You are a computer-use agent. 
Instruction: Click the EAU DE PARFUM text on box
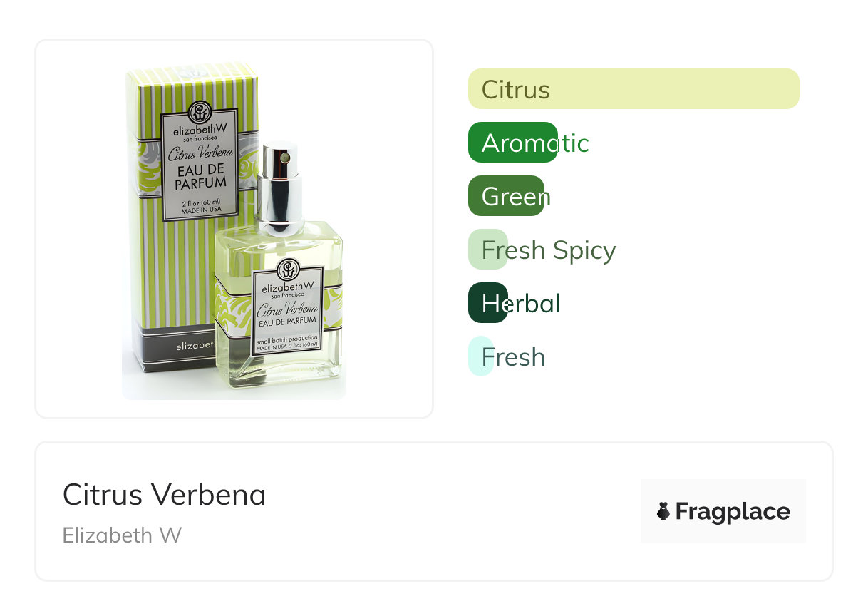(x=200, y=177)
